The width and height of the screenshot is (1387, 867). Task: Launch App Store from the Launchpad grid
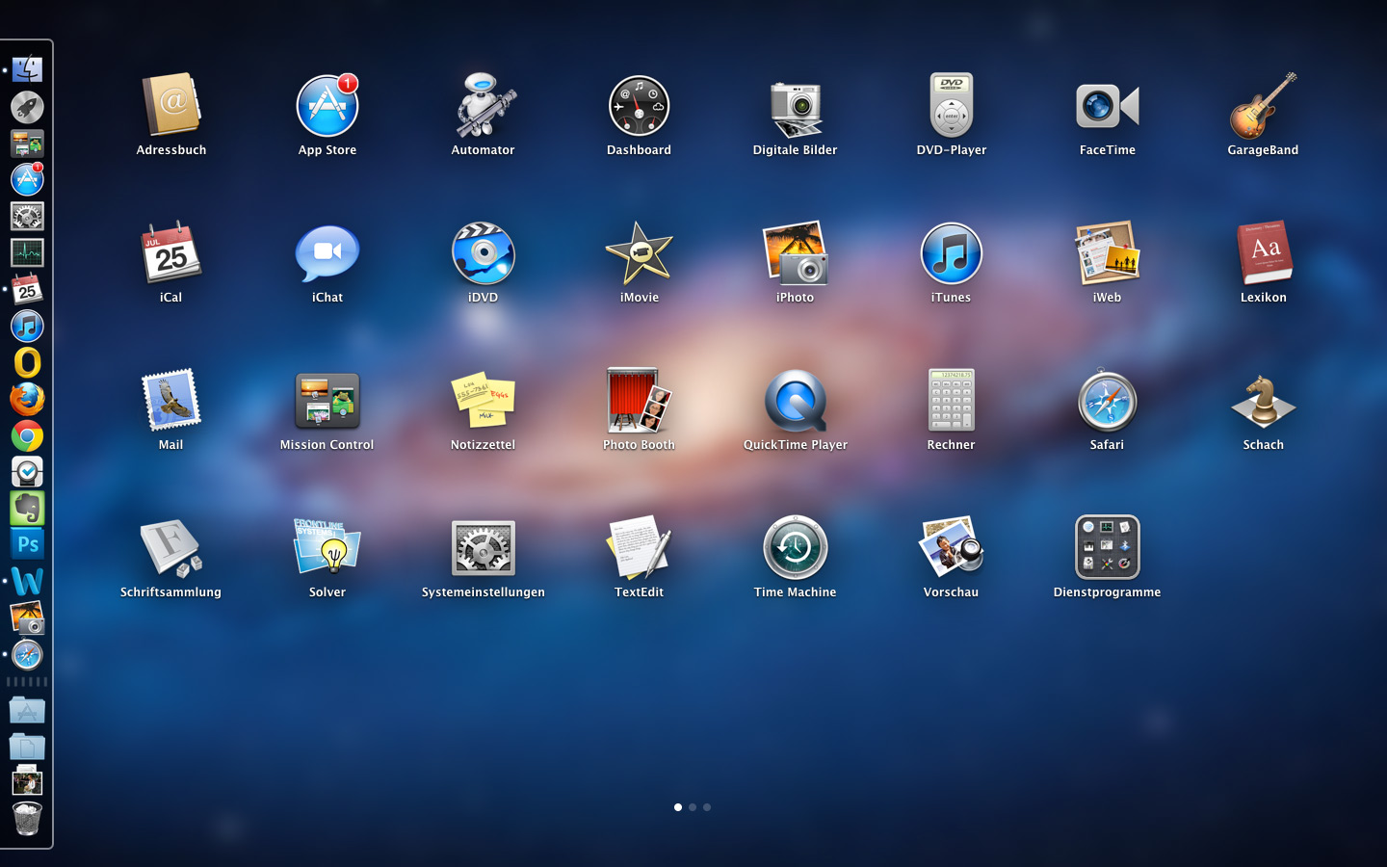tap(327, 105)
